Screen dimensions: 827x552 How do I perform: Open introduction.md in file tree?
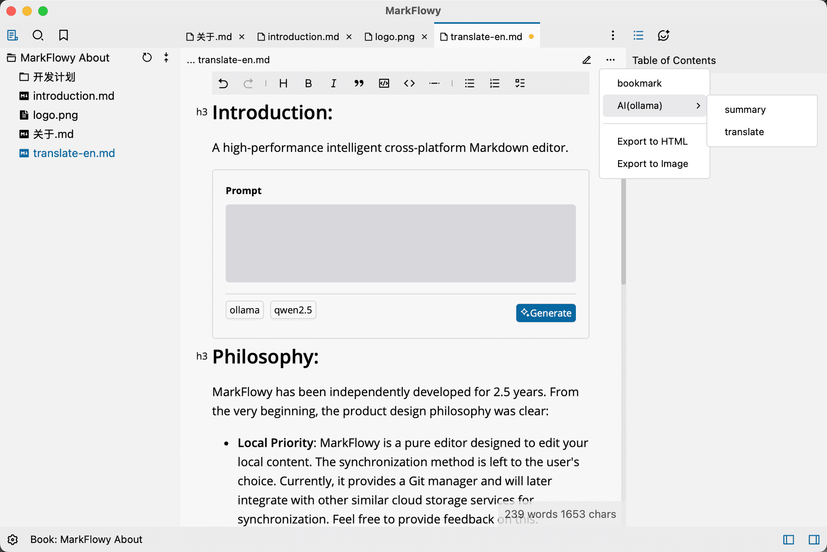[67, 96]
